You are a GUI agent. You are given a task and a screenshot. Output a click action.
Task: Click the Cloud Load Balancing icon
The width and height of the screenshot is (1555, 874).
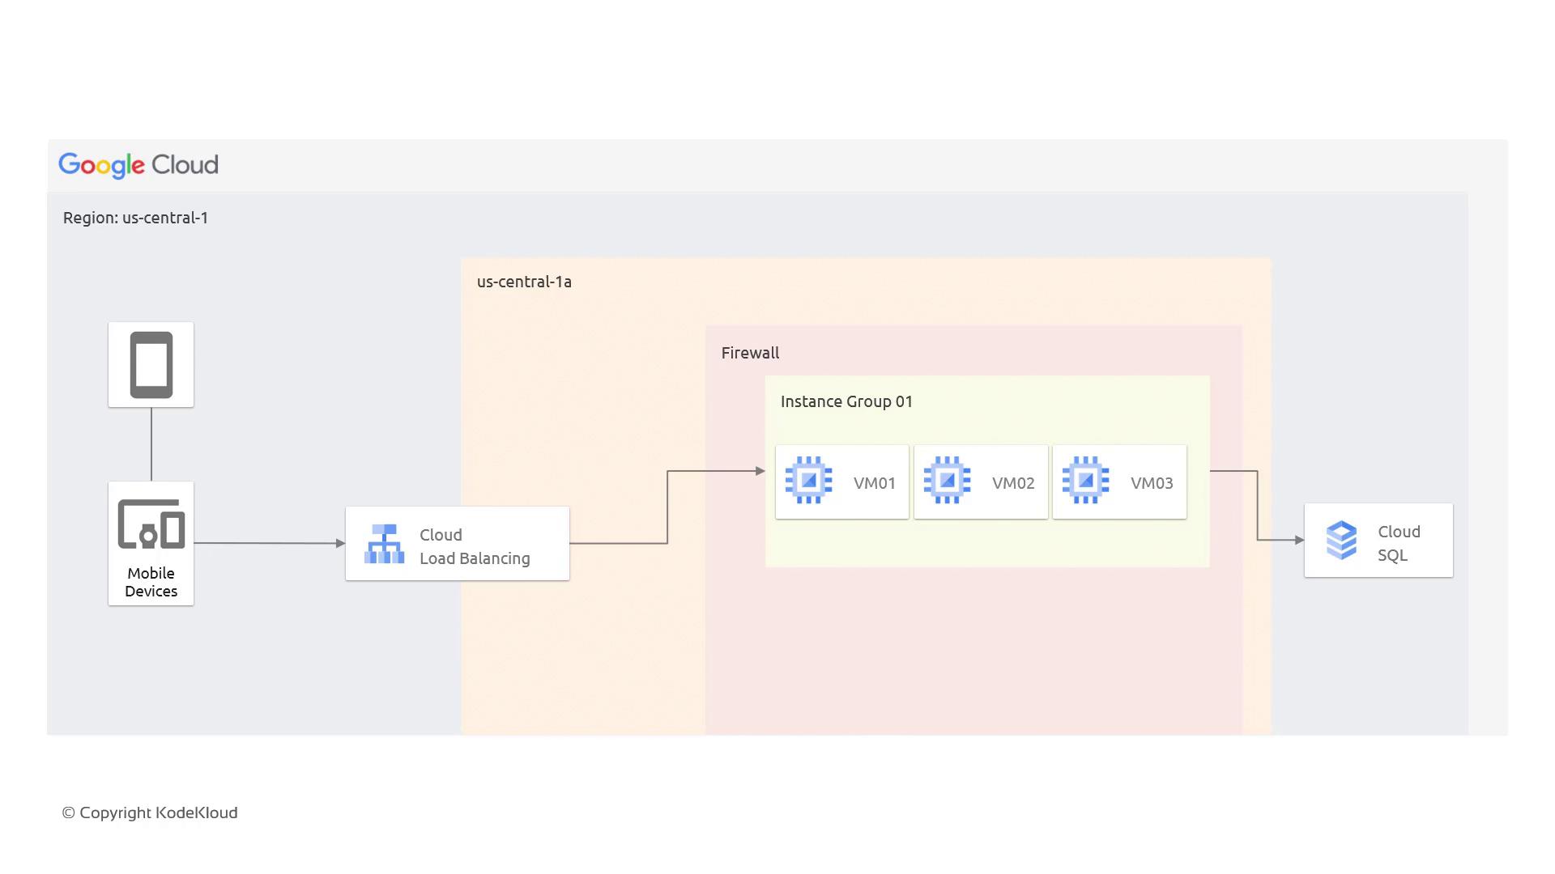point(384,544)
